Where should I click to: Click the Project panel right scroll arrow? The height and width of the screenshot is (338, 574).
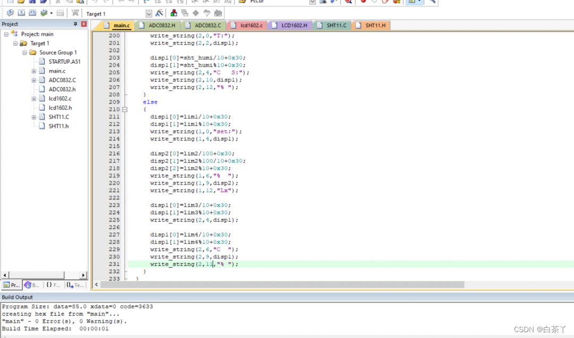(83, 275)
